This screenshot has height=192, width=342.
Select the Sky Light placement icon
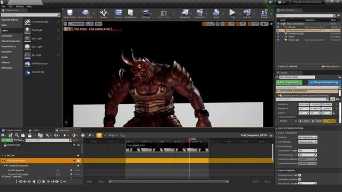tap(27, 55)
